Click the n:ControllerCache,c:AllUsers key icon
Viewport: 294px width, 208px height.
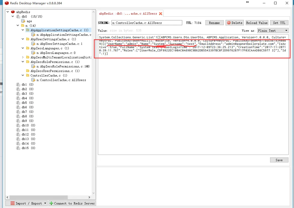tap(33, 80)
